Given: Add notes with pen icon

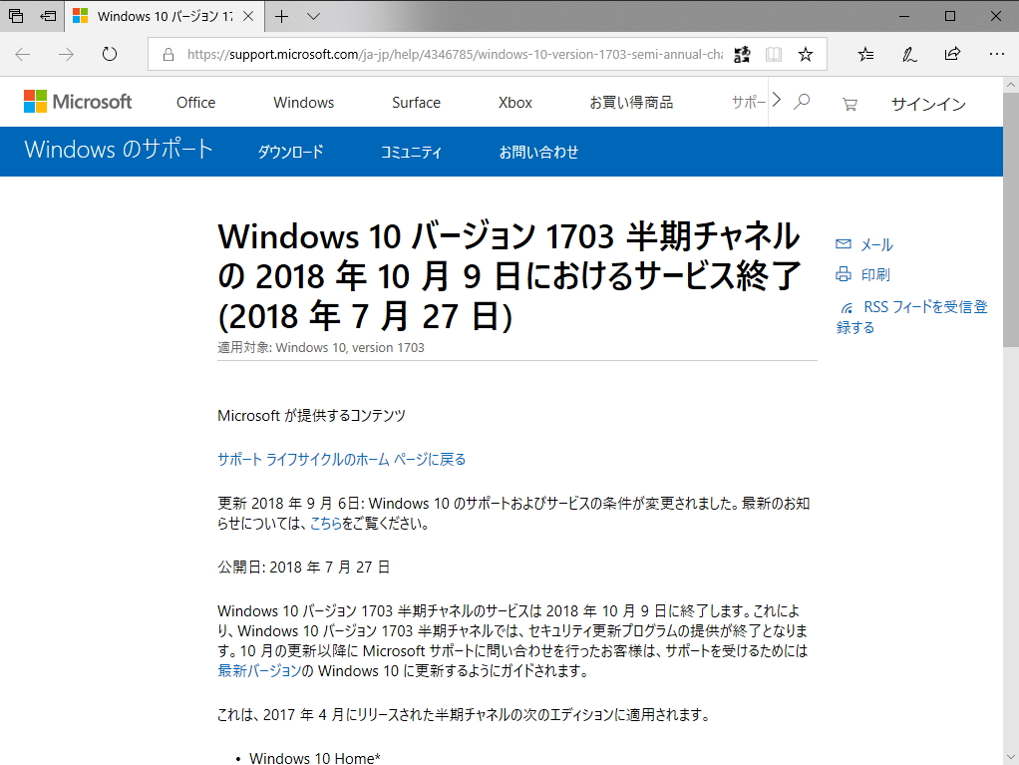Looking at the screenshot, I should 909,55.
